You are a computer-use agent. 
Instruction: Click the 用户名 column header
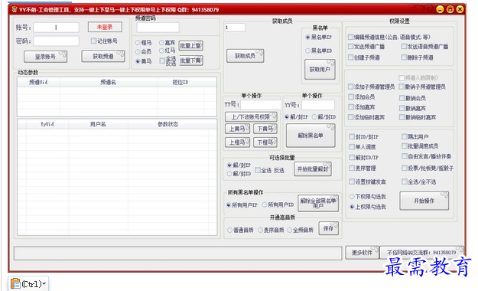point(98,124)
